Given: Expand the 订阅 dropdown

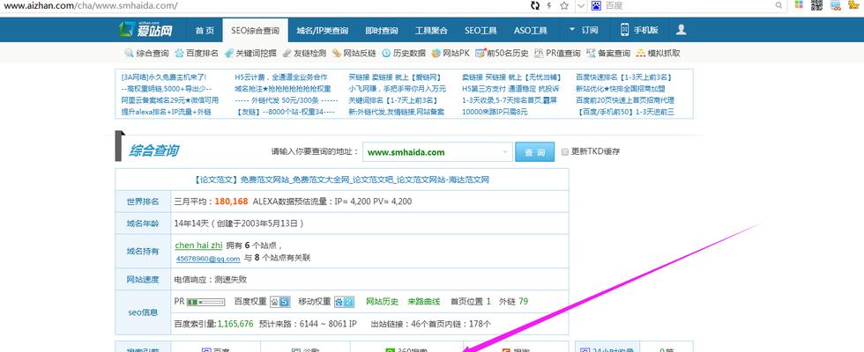Looking at the screenshot, I should pyautogui.click(x=584, y=30).
